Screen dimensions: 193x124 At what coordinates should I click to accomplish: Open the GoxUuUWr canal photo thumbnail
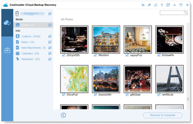click(106, 79)
